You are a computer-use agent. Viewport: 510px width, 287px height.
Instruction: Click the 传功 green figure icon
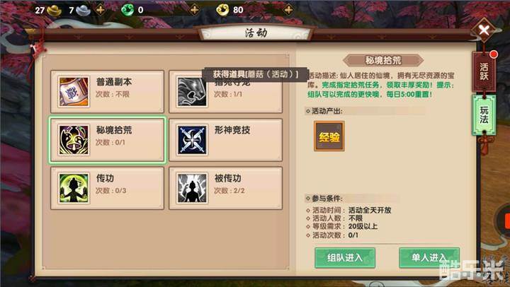pos(74,188)
